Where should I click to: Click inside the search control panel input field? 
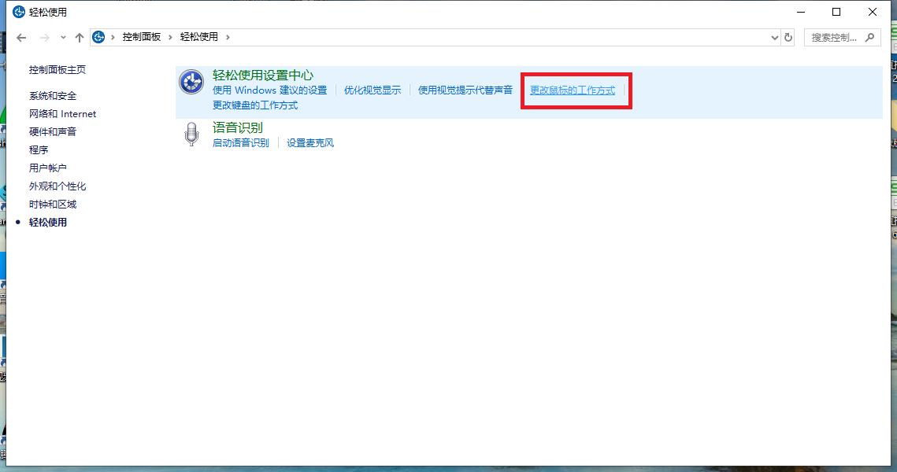835,37
